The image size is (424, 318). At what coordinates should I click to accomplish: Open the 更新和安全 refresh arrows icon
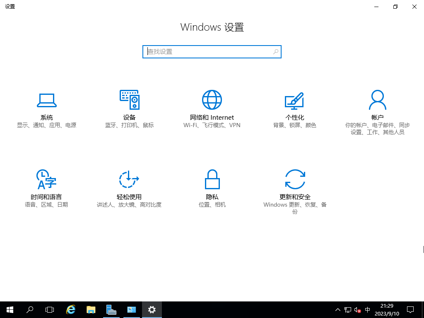pos(295,179)
